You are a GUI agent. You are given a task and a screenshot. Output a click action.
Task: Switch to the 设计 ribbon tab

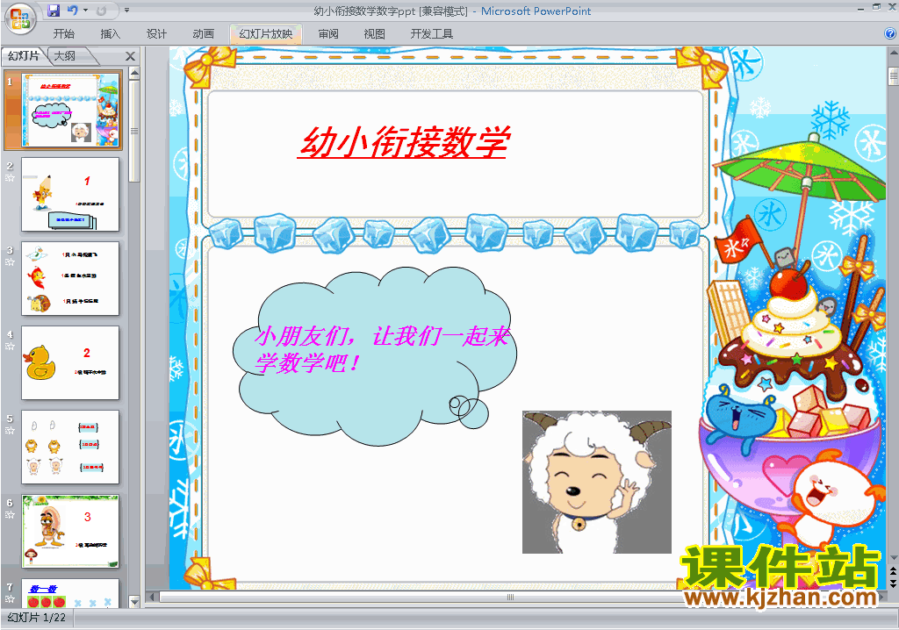(156, 34)
